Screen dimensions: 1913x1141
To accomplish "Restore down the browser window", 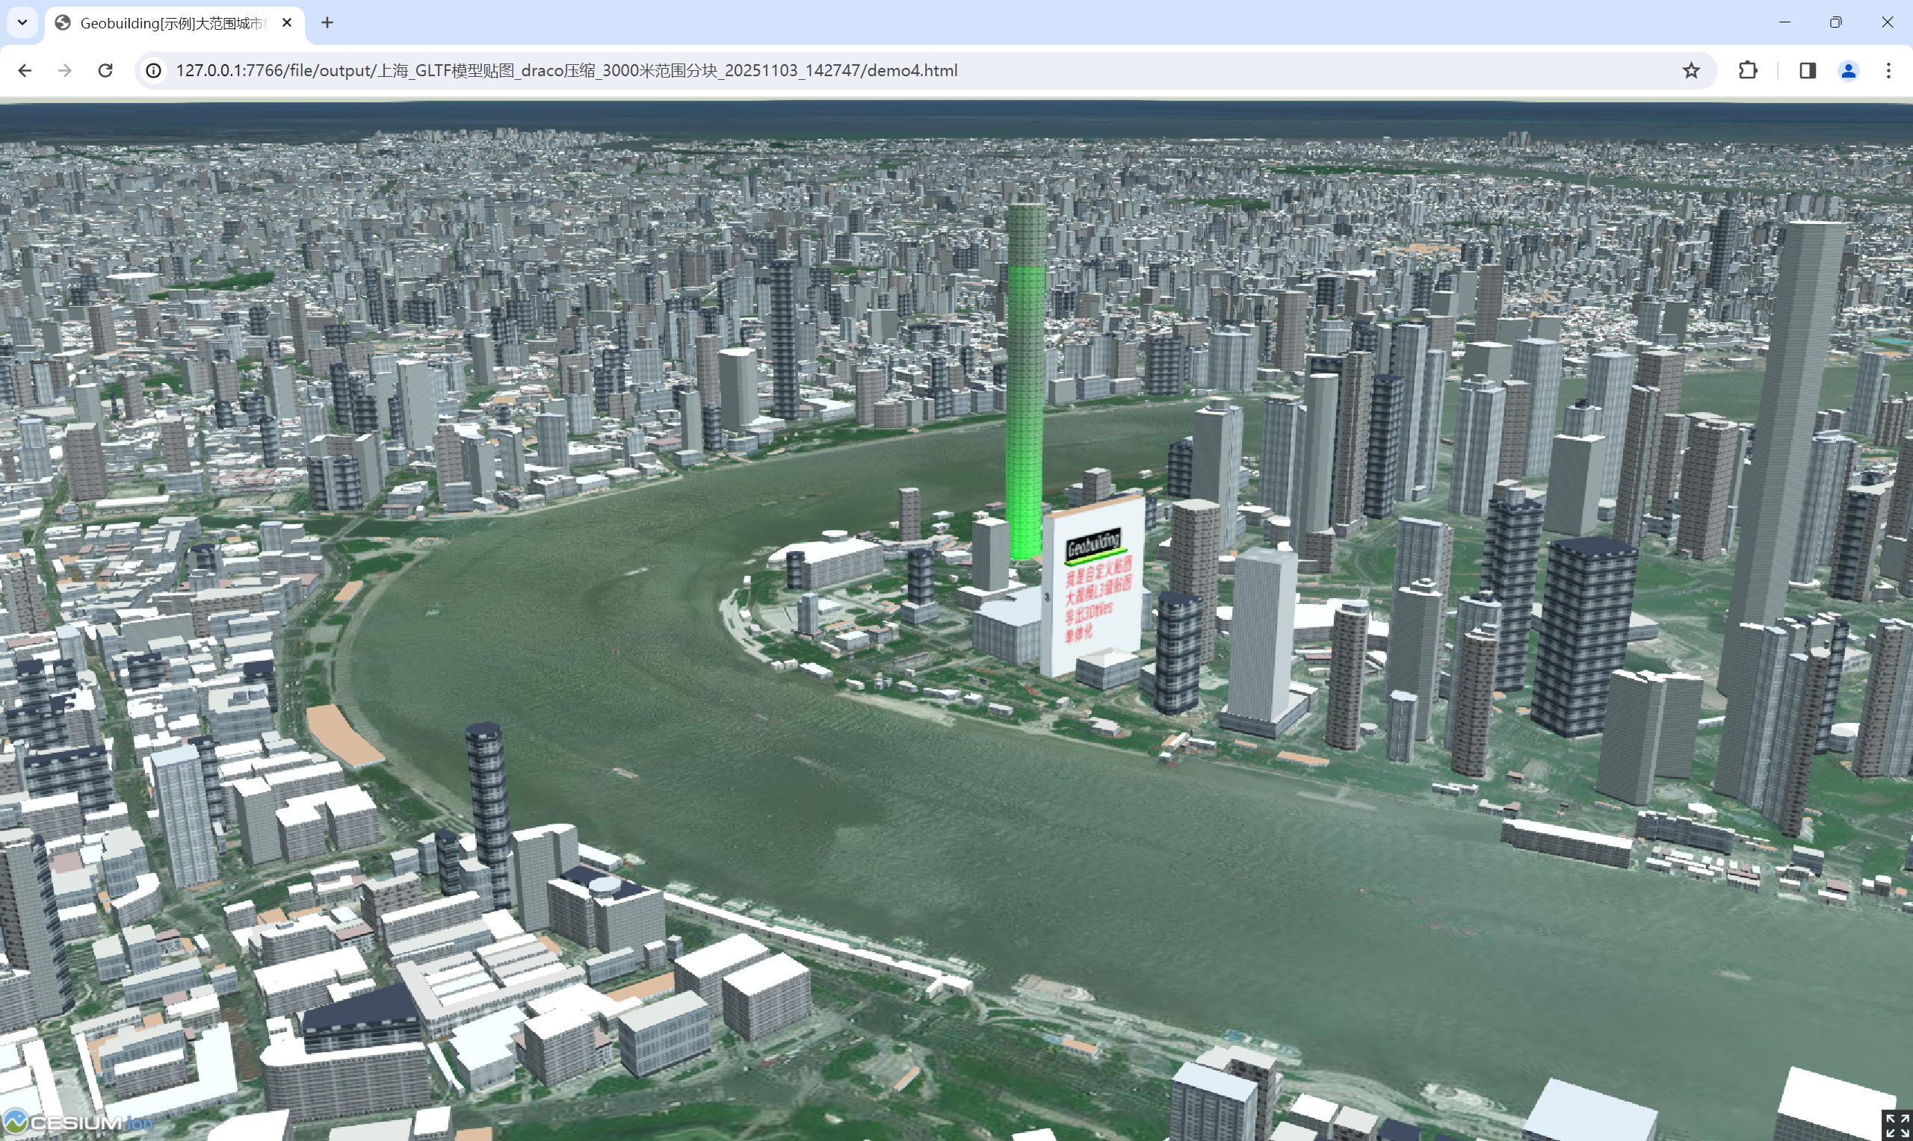I will [1835, 22].
